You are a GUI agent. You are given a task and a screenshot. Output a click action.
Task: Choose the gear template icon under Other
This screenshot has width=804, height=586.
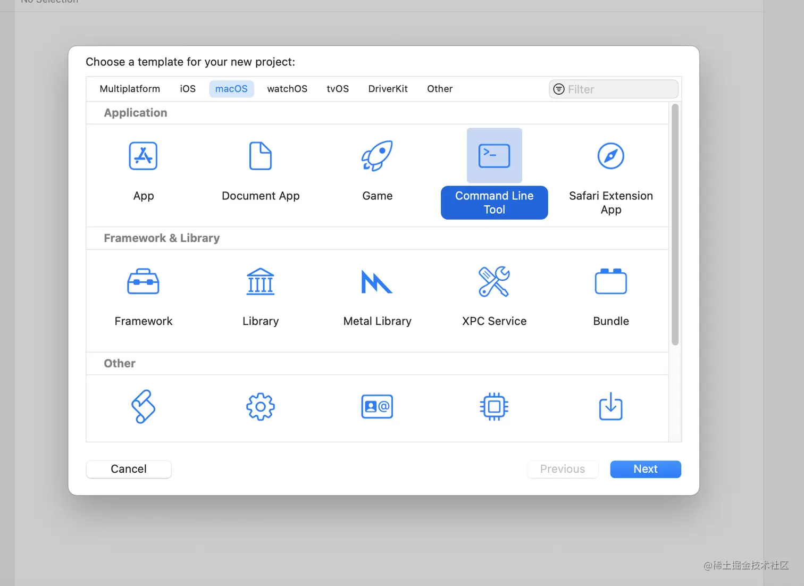[x=261, y=407]
